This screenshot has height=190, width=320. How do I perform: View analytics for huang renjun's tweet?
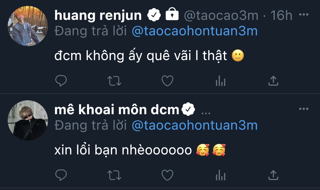(x=220, y=82)
